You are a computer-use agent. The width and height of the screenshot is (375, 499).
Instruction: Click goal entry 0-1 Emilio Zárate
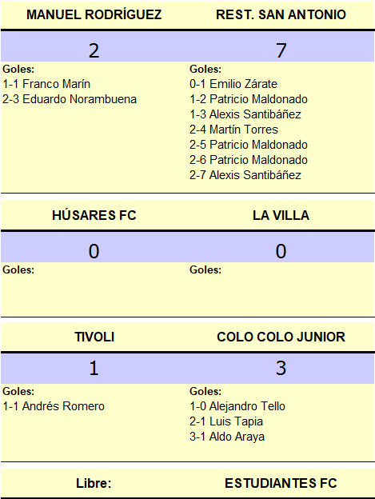click(x=233, y=84)
